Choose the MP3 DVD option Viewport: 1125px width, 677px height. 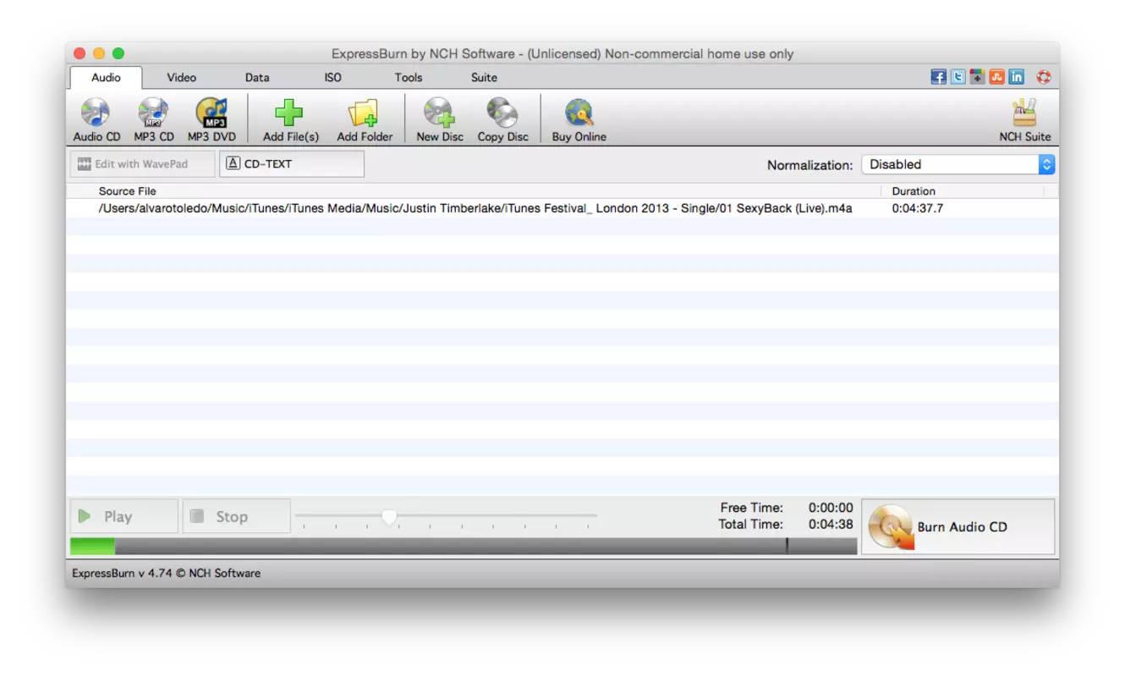(x=211, y=119)
